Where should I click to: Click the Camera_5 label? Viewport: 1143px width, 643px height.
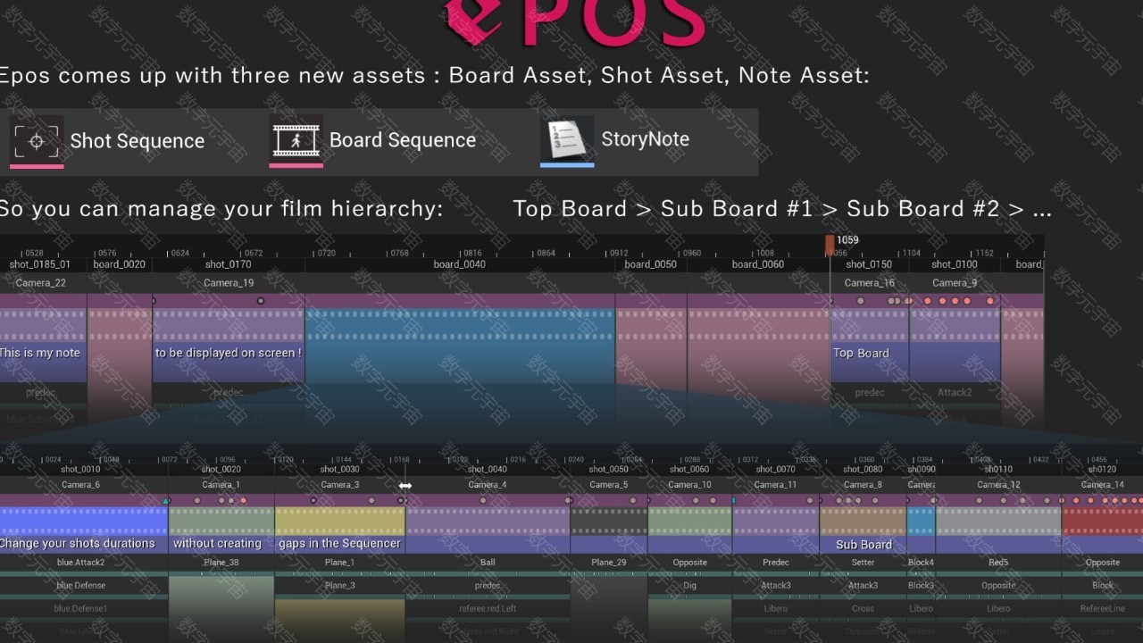(608, 485)
